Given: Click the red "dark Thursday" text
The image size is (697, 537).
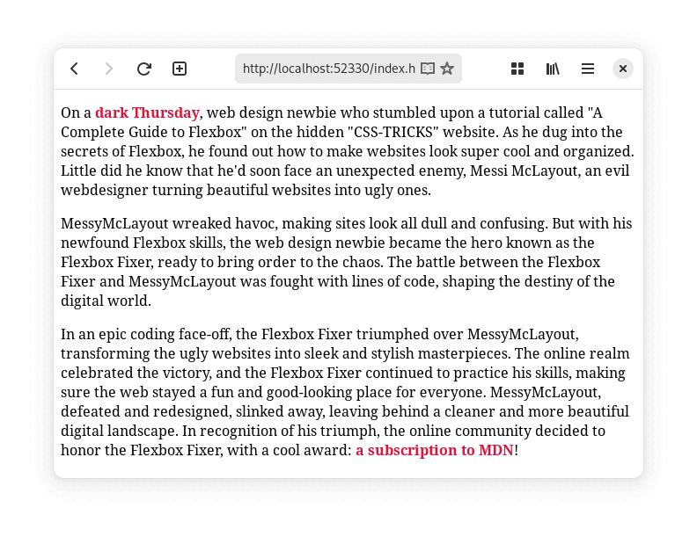Looking at the screenshot, I should point(147,112).
